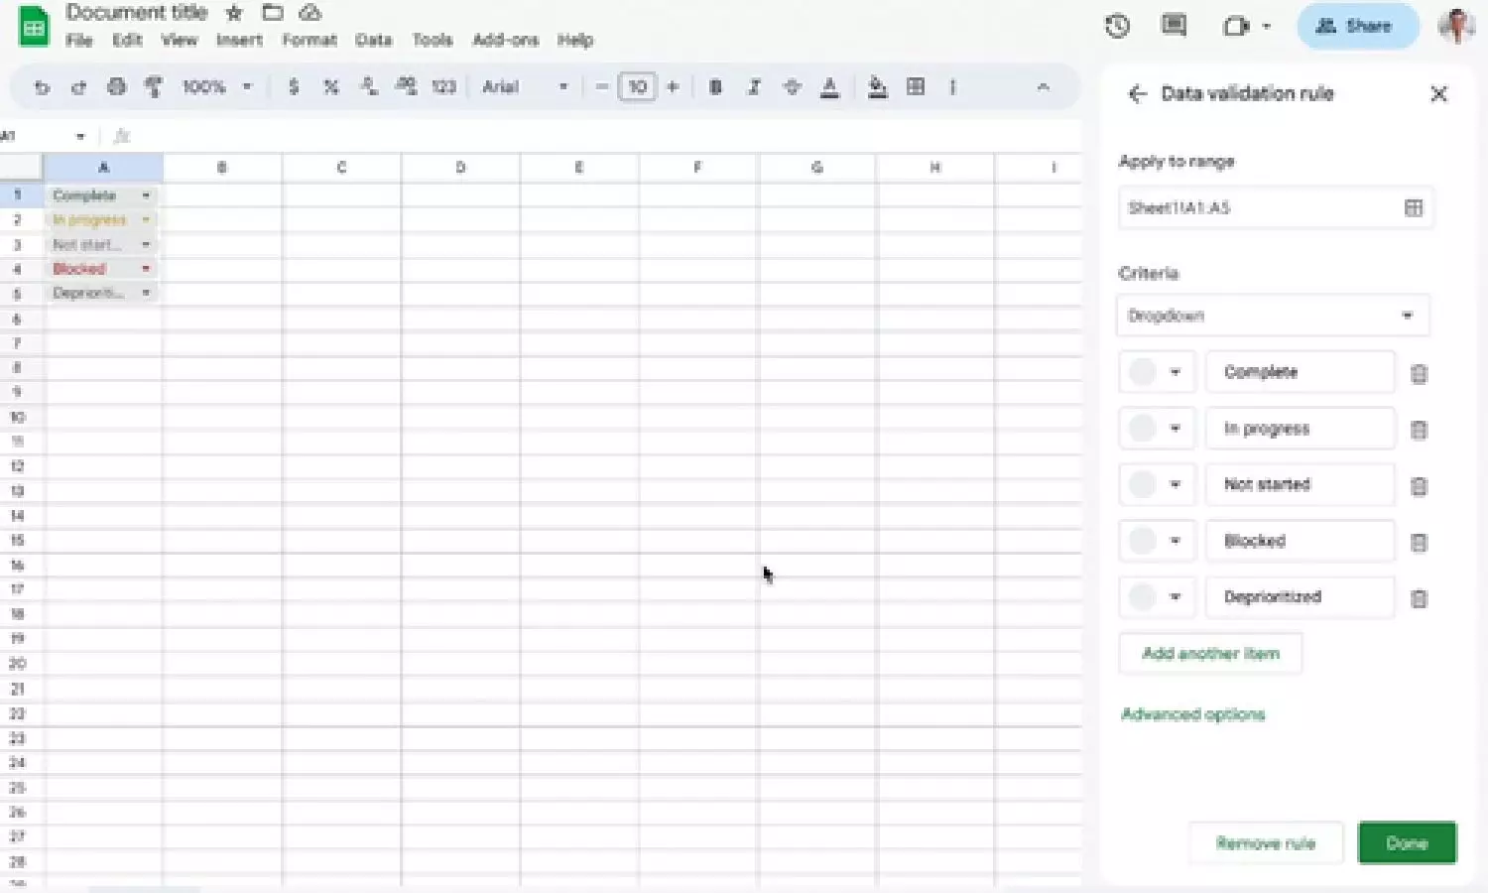The image size is (1488, 893).
Task: Toggle bold formatting
Action: coord(715,87)
